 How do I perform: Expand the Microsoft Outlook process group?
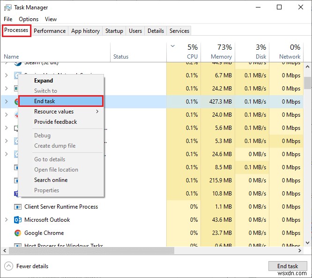(7, 220)
